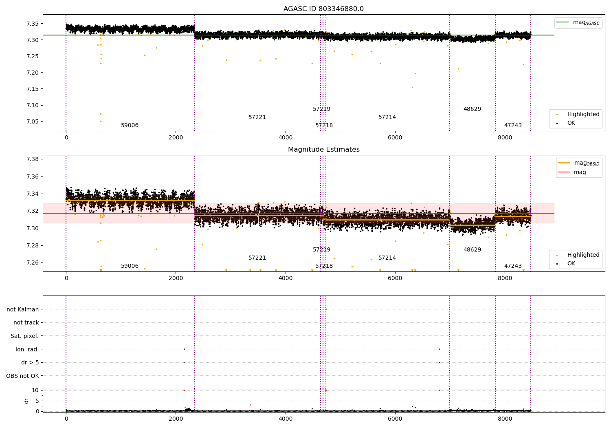The image size is (611, 428).
Task: Click the '5' tick on the dr axis
Action: (x=37, y=401)
